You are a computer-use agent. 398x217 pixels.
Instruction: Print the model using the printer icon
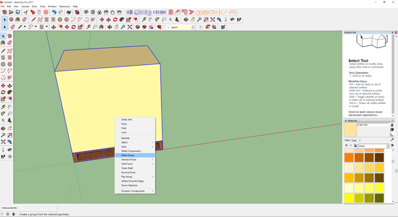69,12
